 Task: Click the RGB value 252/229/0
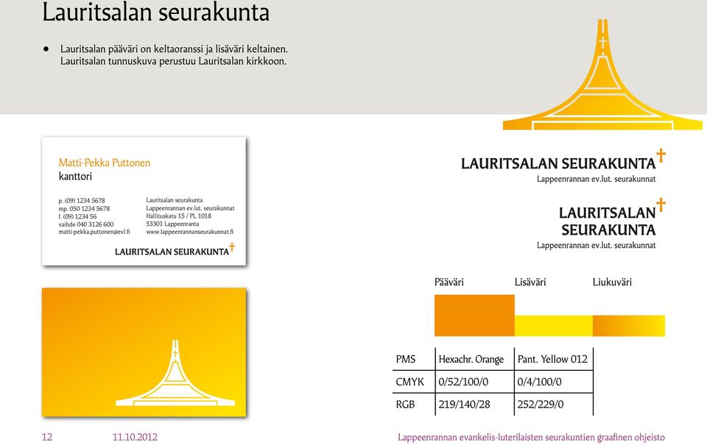click(540, 404)
